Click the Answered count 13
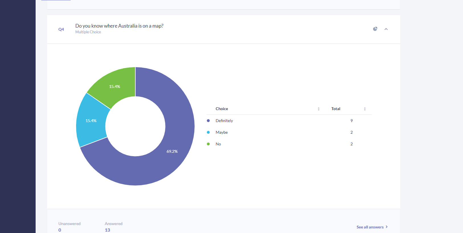The image size is (463, 233). pyautogui.click(x=107, y=230)
